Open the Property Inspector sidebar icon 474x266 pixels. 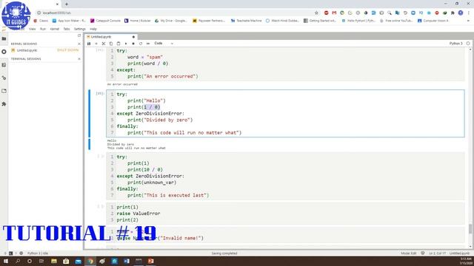(4, 78)
